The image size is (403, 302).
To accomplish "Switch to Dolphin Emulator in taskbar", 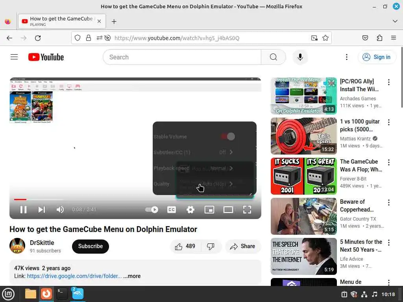I will pos(78,294).
